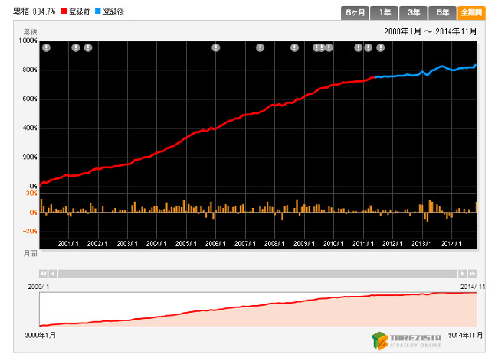This screenshot has height=364, width=498.
Task: Toggle the blue 登録後 legend series
Action: (x=110, y=12)
